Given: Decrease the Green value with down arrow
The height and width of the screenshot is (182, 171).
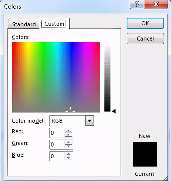Looking at the screenshot, I should click(69, 147).
